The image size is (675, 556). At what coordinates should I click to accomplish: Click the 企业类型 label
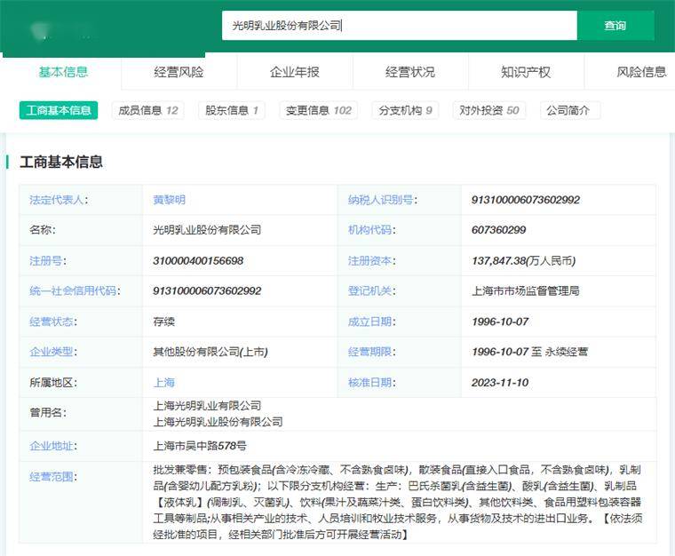pyautogui.click(x=53, y=352)
